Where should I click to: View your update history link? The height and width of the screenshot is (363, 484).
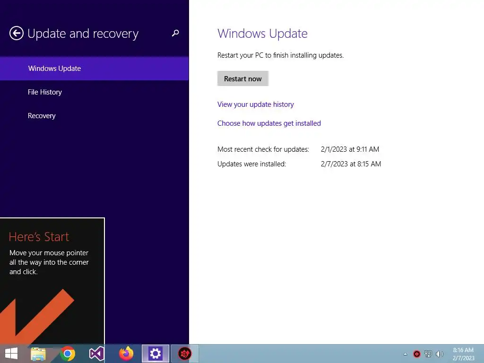[255, 104]
